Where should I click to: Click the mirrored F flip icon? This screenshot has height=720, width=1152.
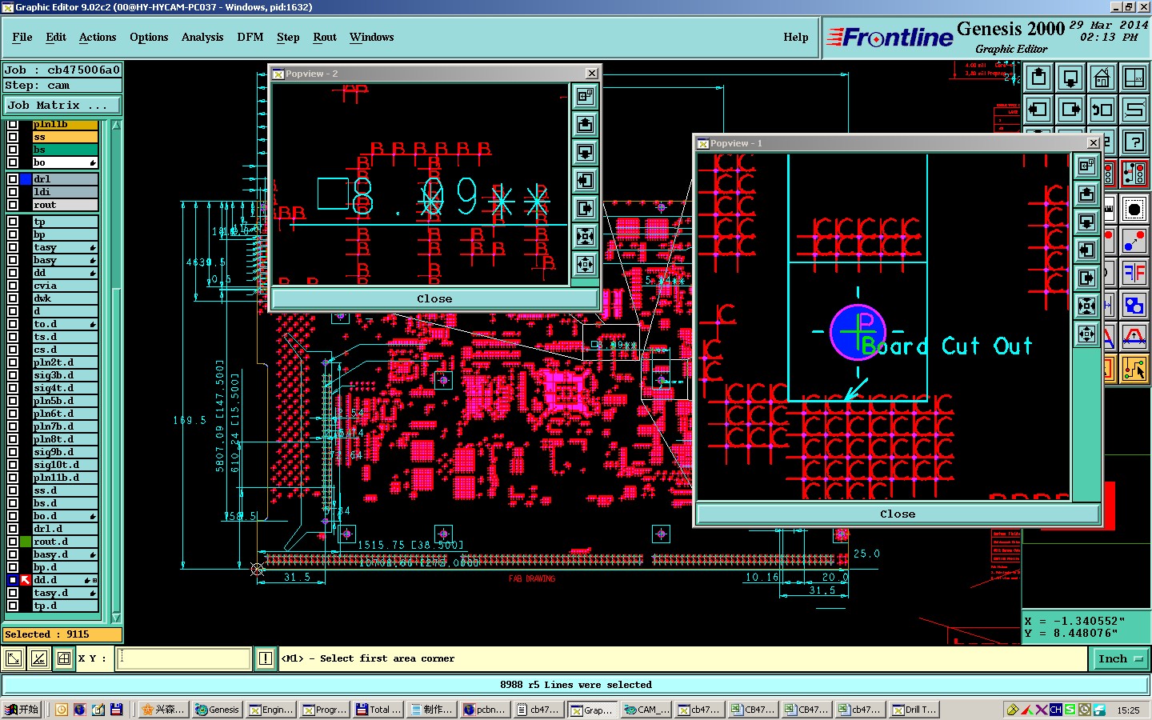[1134, 273]
